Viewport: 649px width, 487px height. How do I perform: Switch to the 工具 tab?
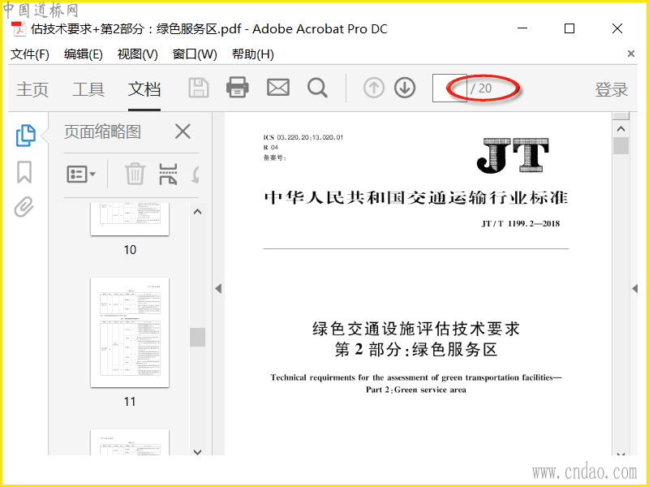click(88, 89)
